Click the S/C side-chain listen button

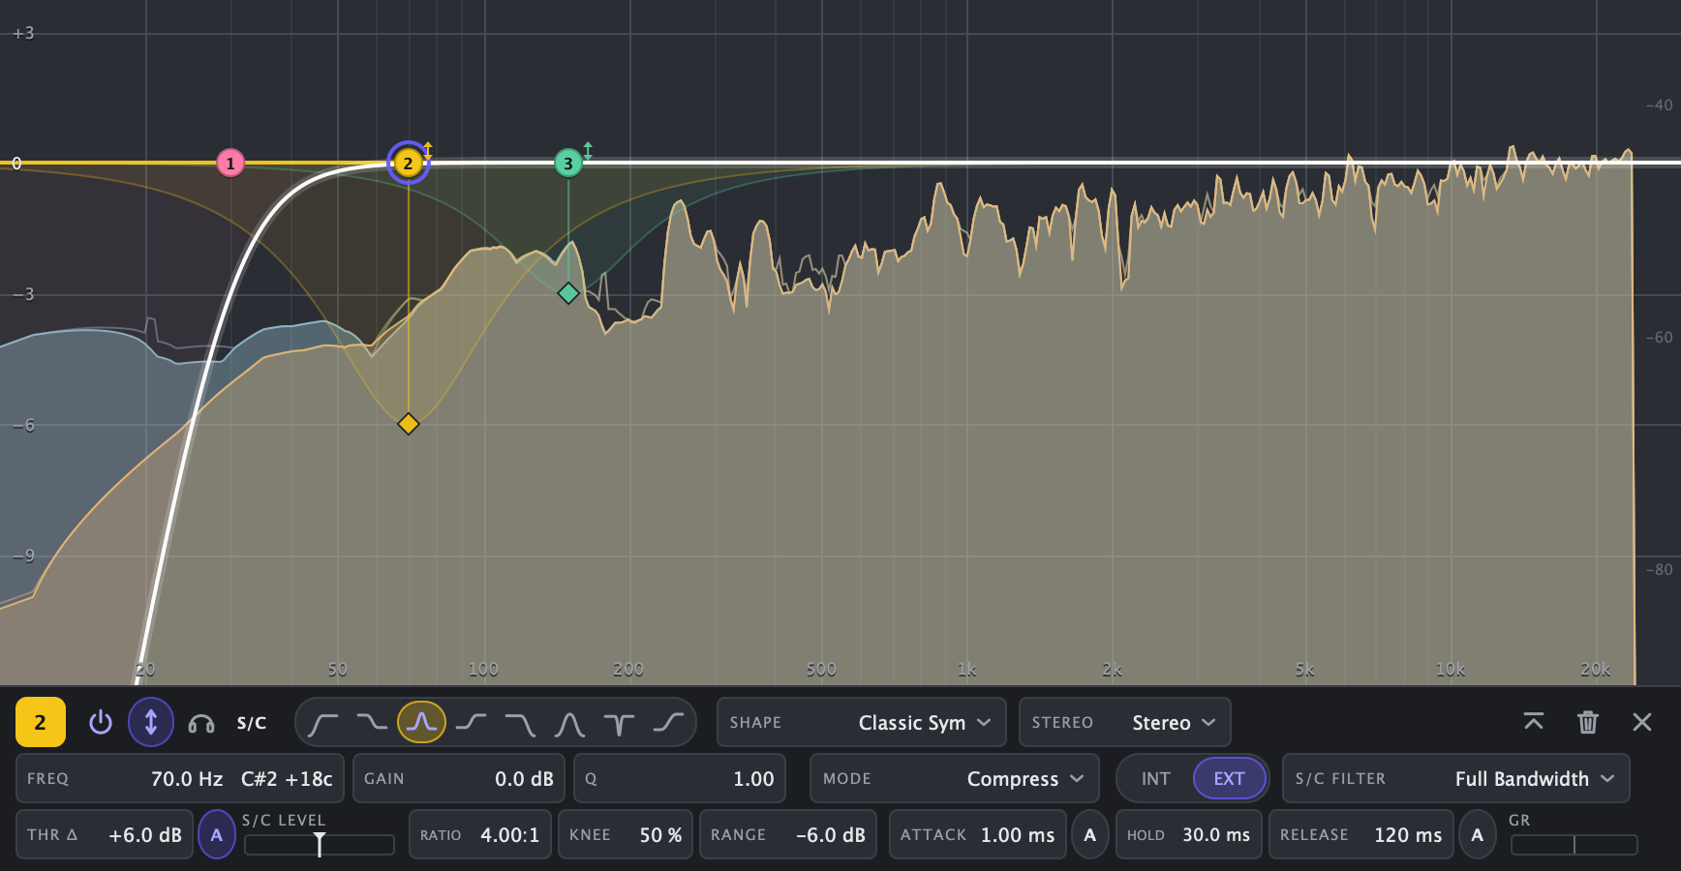[x=252, y=723]
